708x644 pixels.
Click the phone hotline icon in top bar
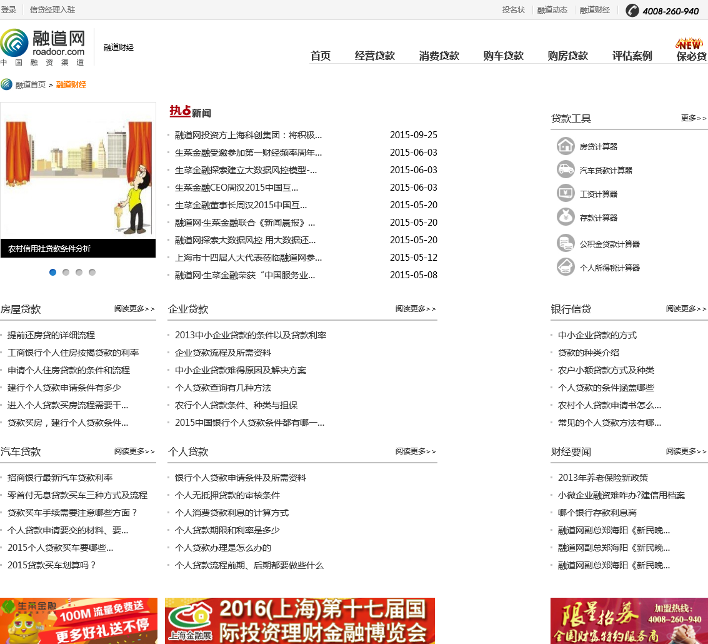pos(632,11)
